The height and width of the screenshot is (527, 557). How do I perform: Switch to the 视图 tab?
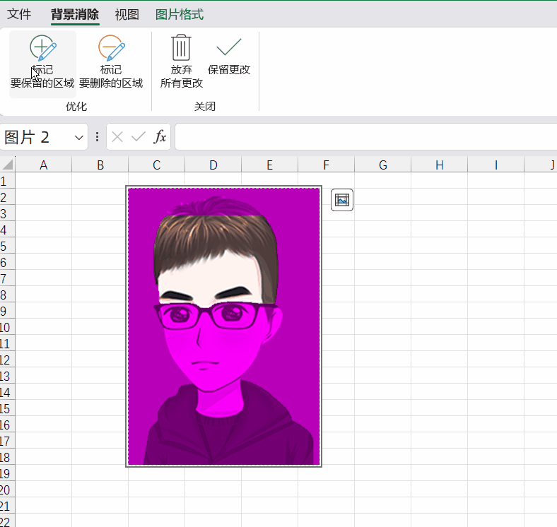(x=127, y=15)
